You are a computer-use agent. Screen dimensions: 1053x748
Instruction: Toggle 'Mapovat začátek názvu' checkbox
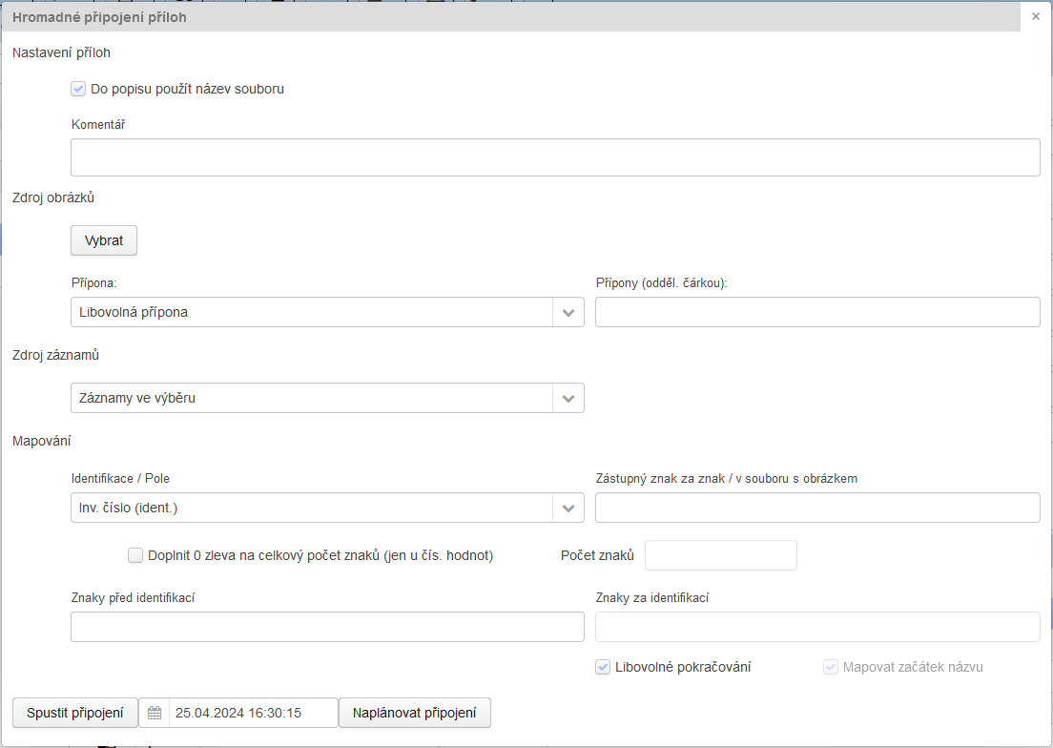click(x=830, y=667)
